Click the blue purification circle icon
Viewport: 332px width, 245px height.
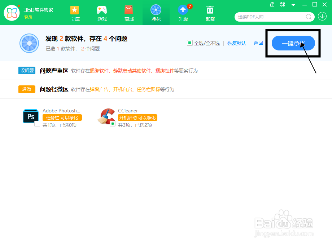pyautogui.click(x=29, y=43)
